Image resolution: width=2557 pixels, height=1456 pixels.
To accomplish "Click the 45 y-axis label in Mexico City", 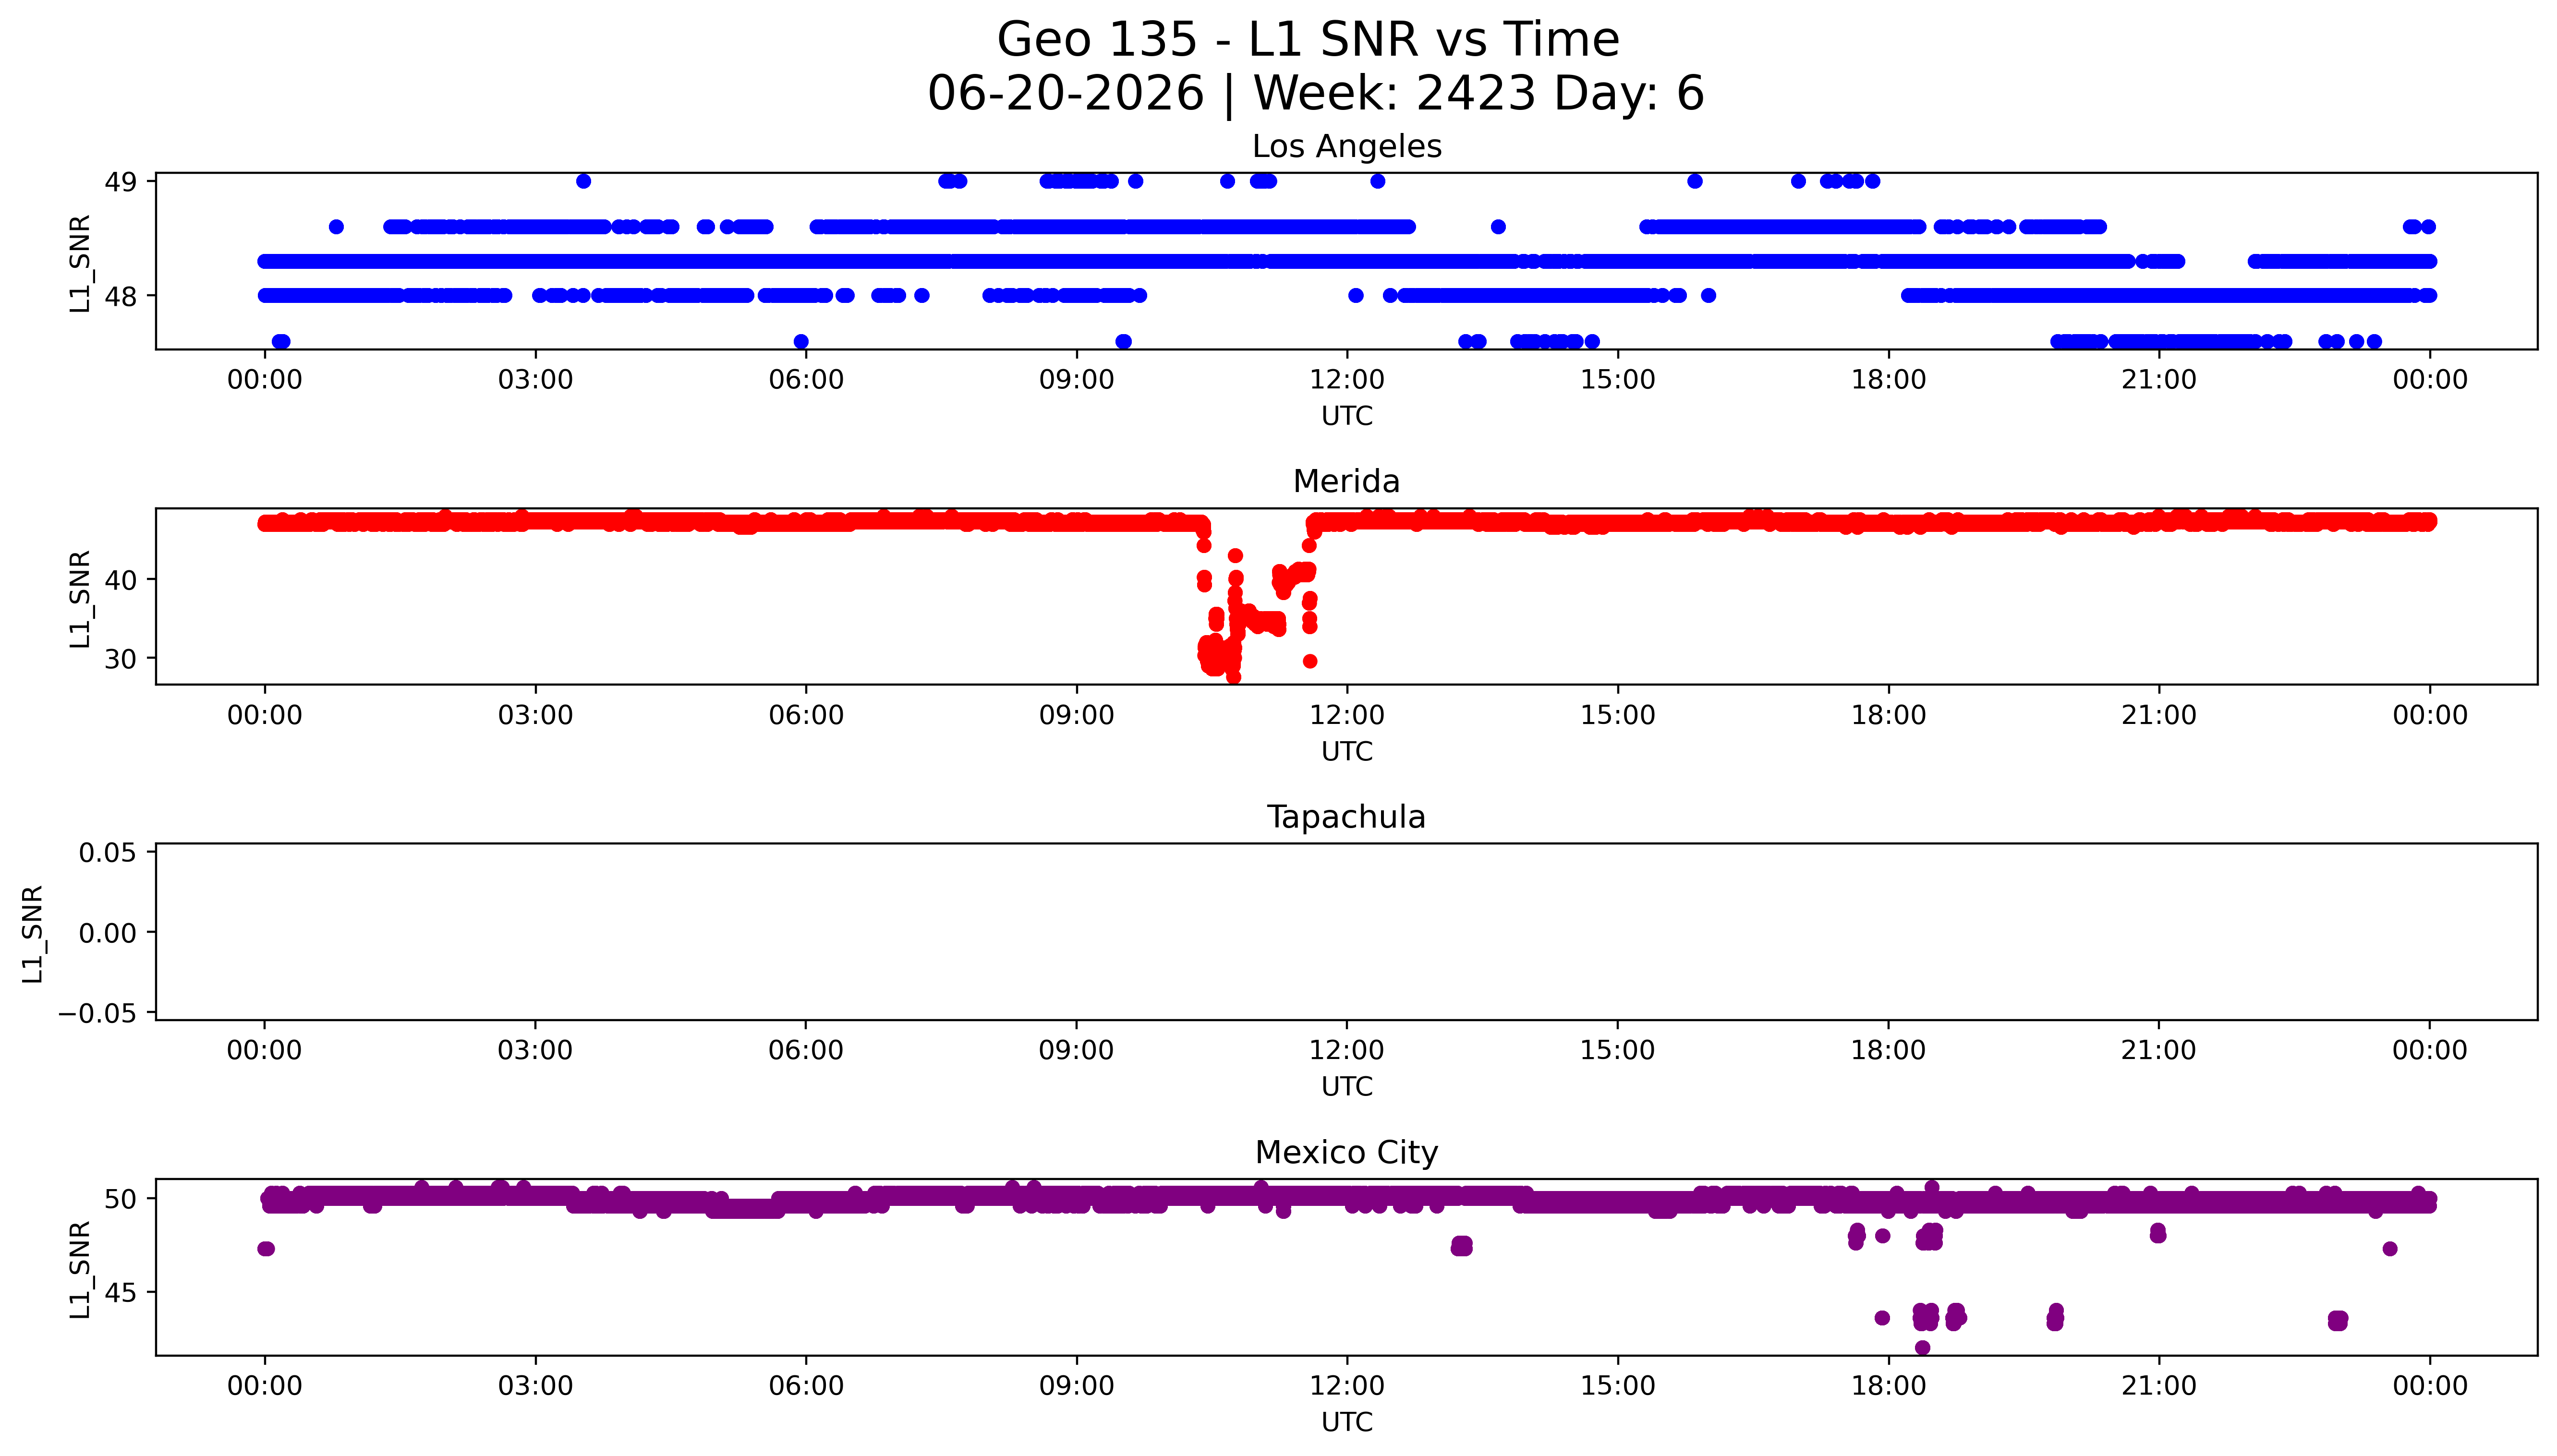I will click(x=121, y=1293).
